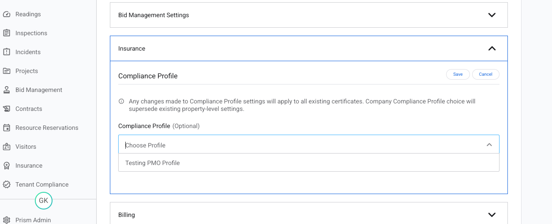Viewport: 552px width, 224px height.
Task: Cancel the Compliance Profile edit
Action: coord(485,74)
